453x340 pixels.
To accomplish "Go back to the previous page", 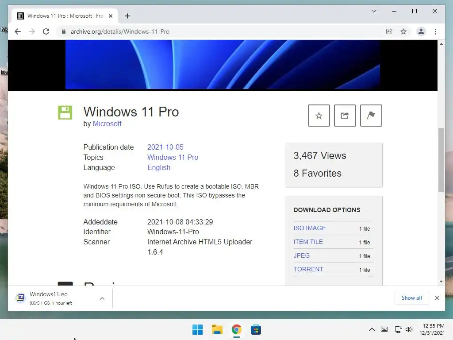I will [x=18, y=31].
